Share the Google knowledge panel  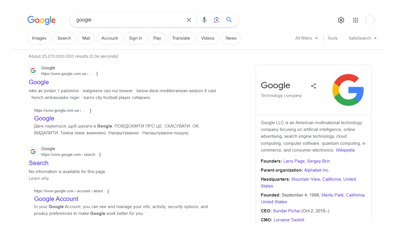313,86
